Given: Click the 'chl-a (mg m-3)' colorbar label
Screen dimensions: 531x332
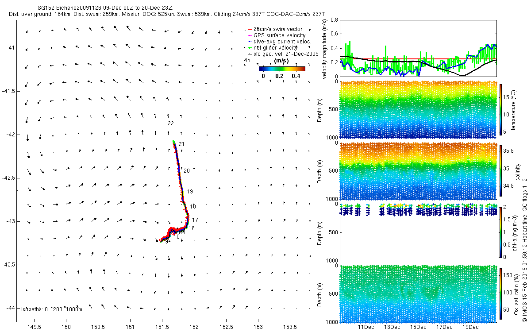Looking at the screenshot, I should point(516,232).
